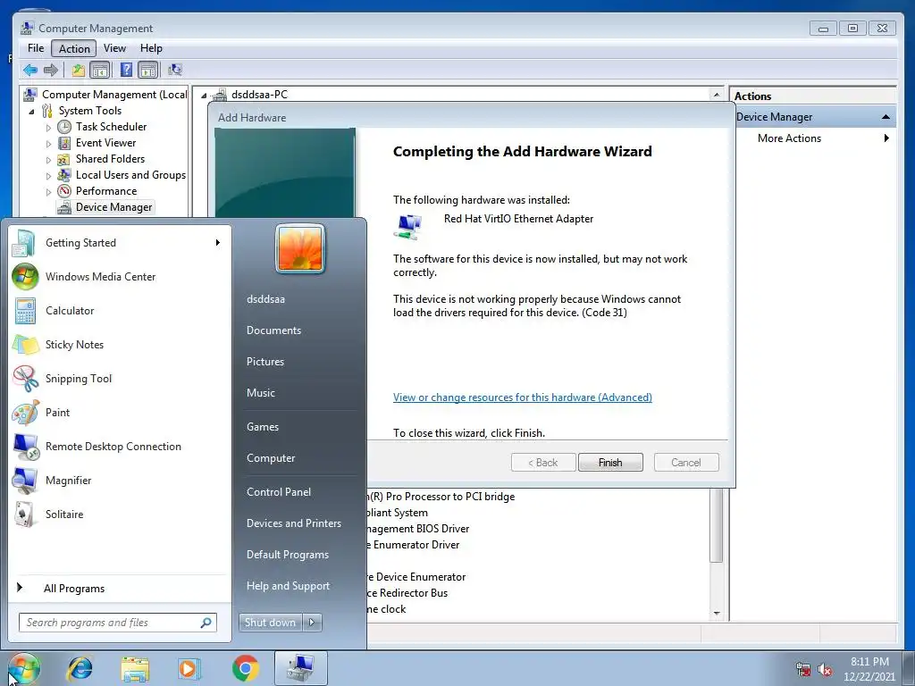915x686 pixels.
Task: Click Cancel in Add Hardware wizard
Action: (686, 463)
